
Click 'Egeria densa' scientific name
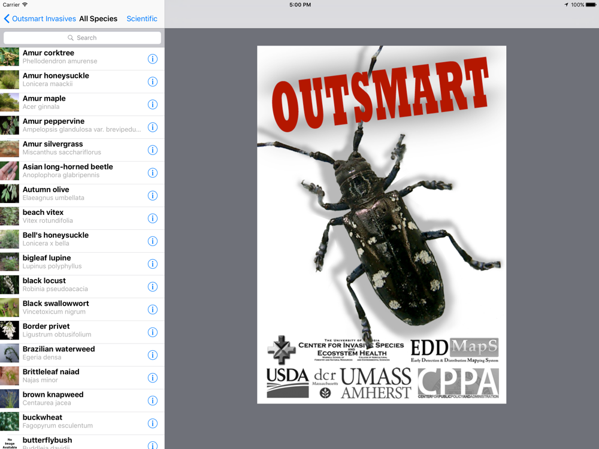point(42,357)
